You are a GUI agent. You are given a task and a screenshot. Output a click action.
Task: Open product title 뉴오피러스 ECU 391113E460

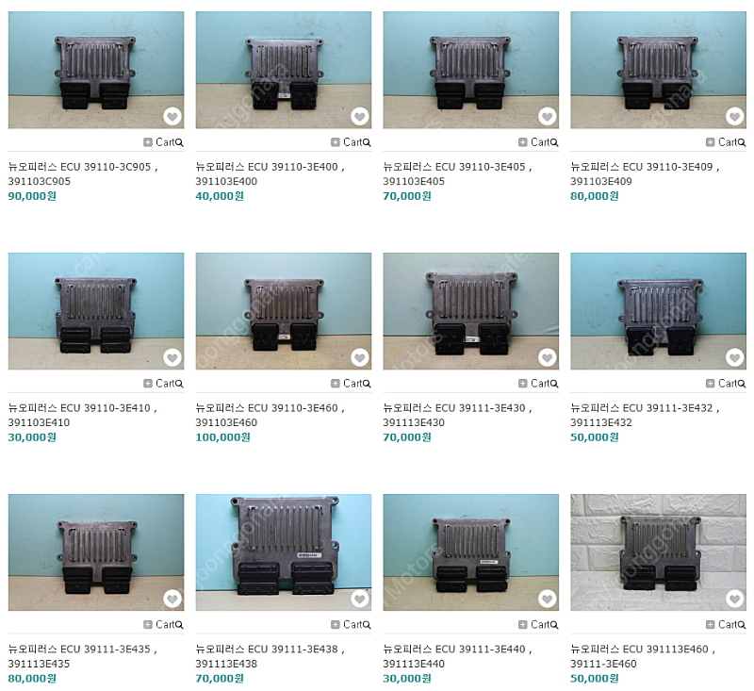[x=643, y=656]
